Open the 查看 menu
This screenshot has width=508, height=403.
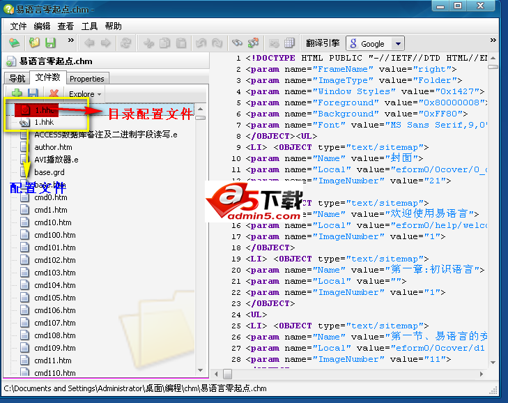pos(66,26)
